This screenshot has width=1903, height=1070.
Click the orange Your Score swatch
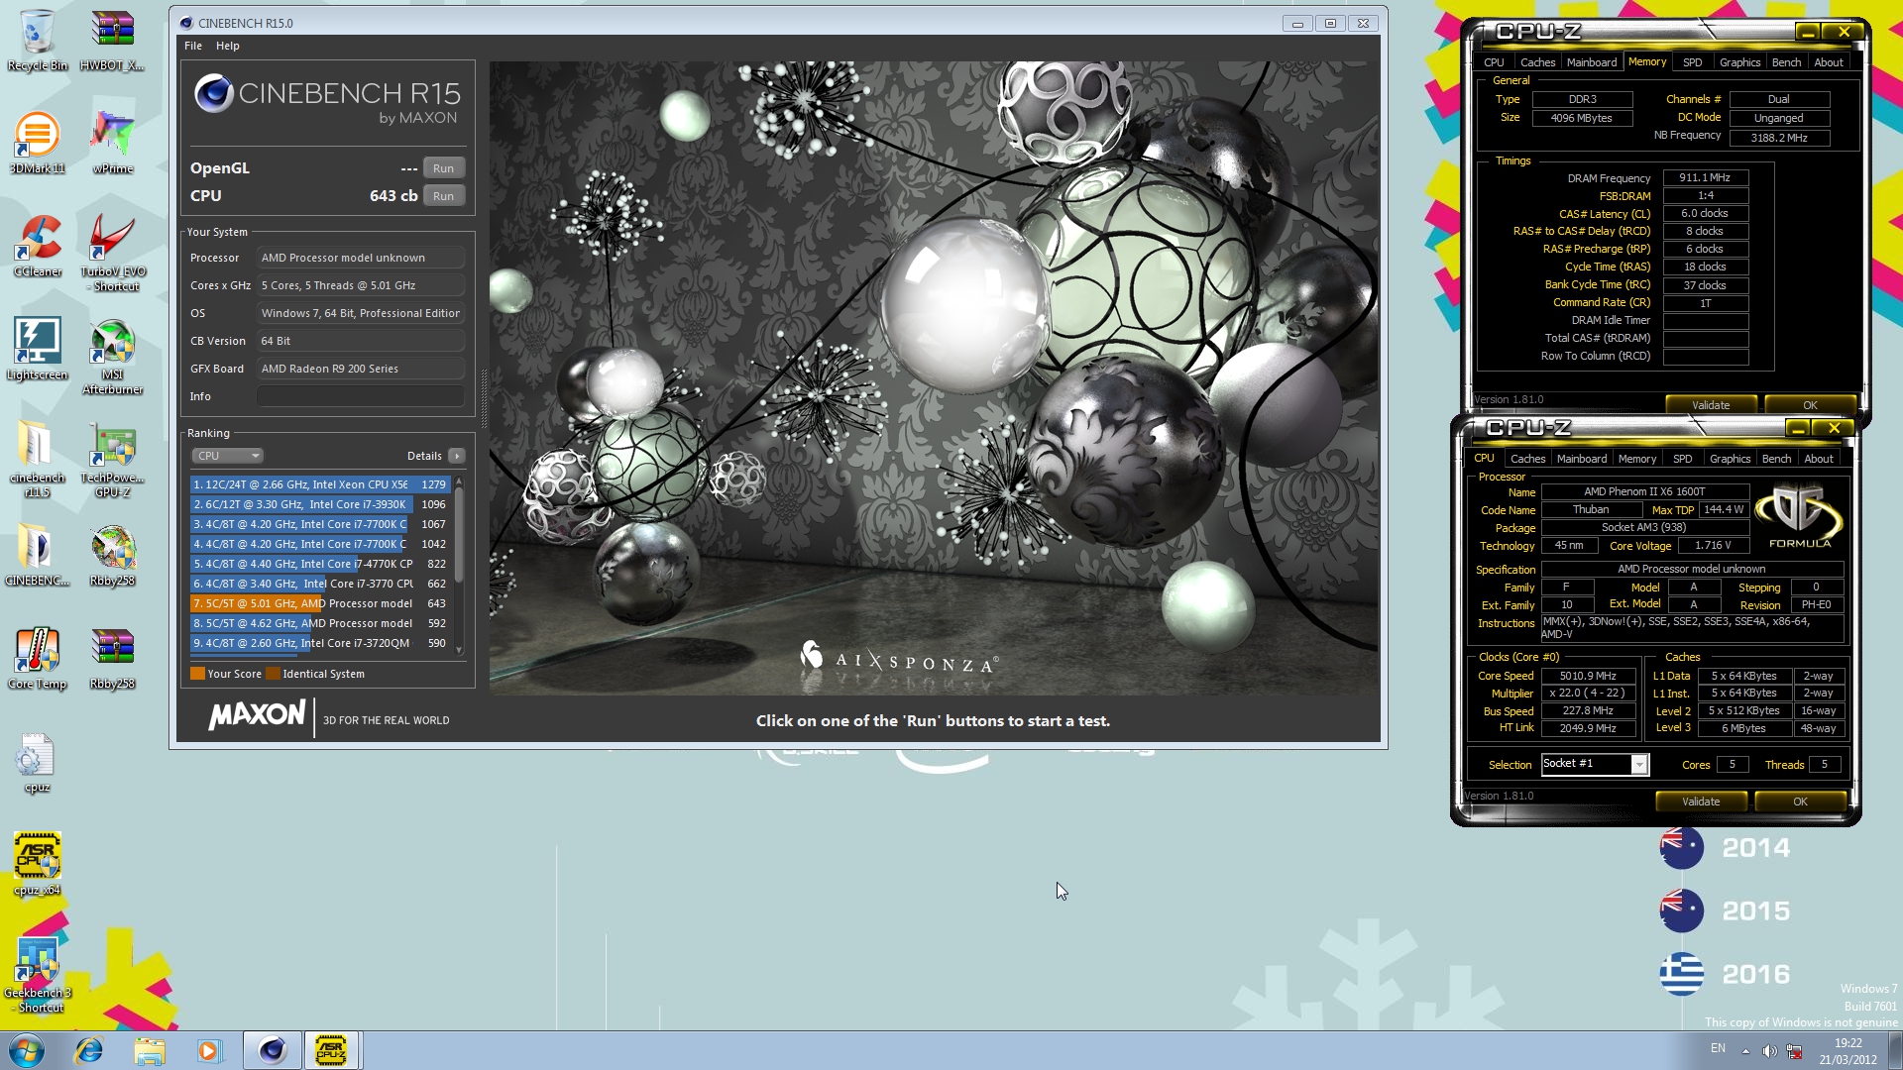pos(197,674)
